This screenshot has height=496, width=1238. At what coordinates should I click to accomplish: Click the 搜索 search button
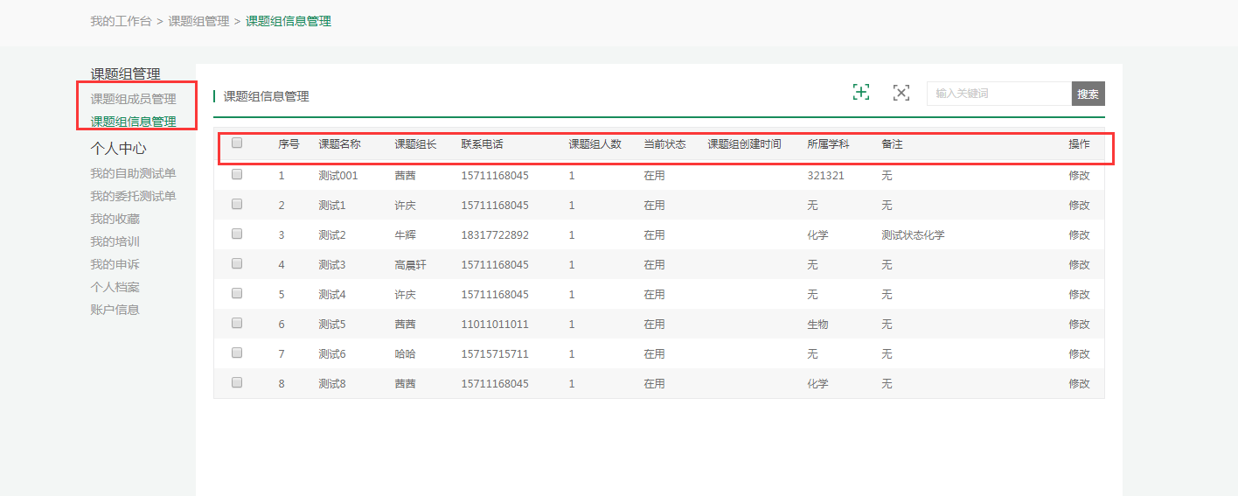[x=1088, y=94]
